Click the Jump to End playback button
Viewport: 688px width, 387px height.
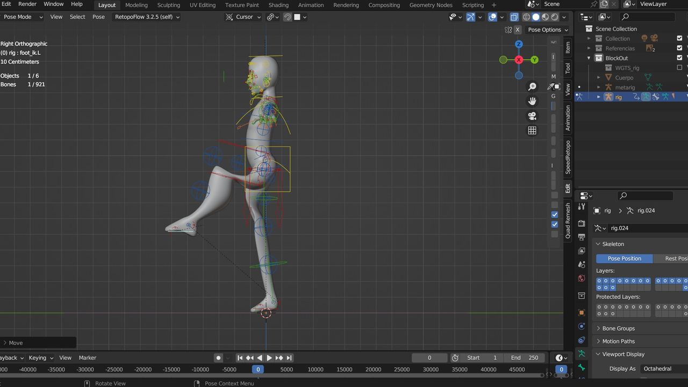tap(289, 357)
